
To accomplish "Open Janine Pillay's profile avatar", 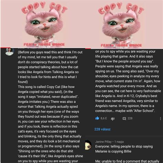I will tap(88, 145).
